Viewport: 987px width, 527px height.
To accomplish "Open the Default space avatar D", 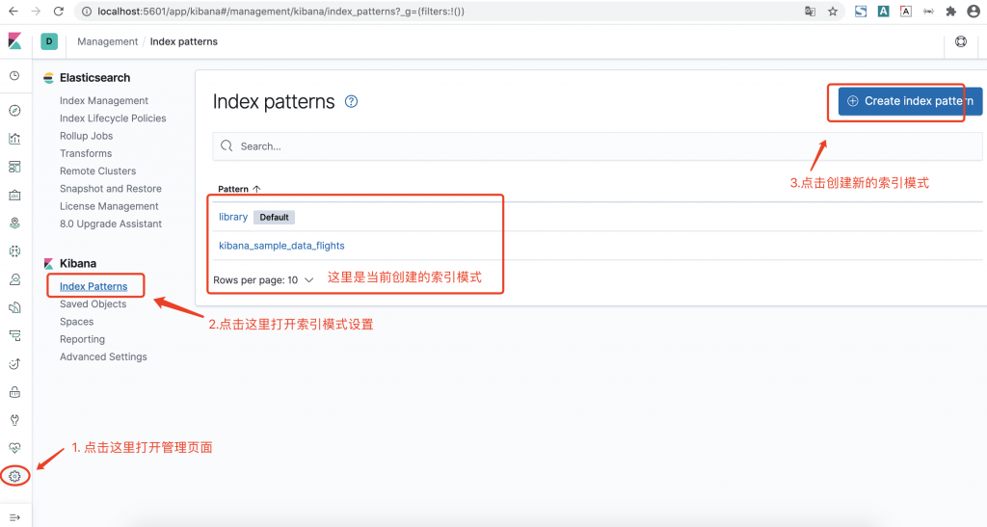I will tap(49, 41).
